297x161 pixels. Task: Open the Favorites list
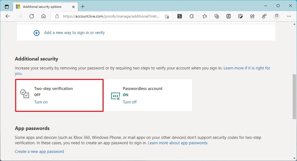point(205,16)
